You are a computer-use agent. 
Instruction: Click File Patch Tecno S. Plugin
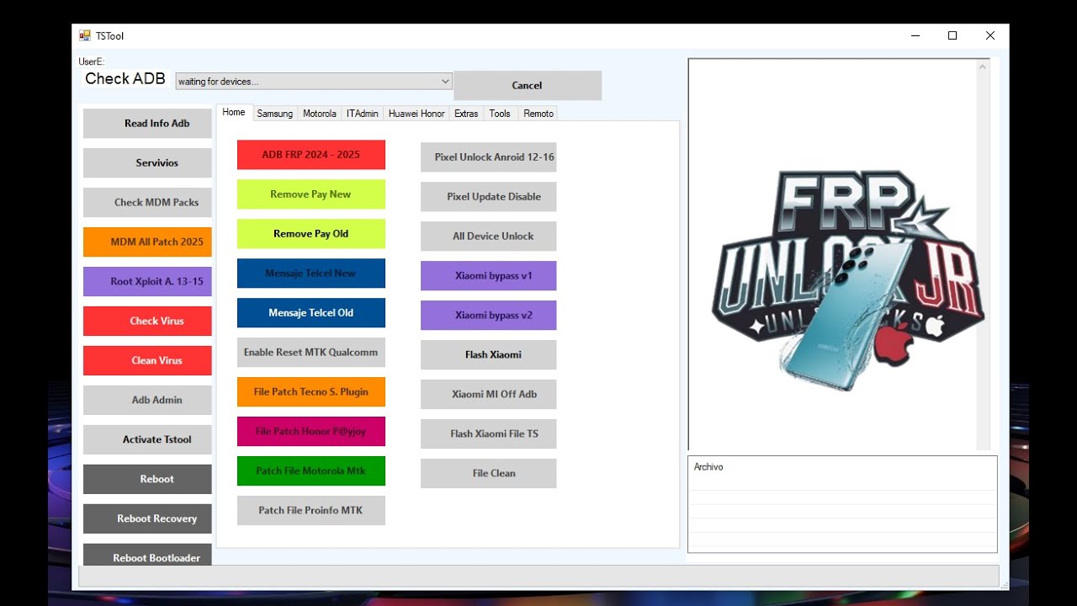coord(311,392)
